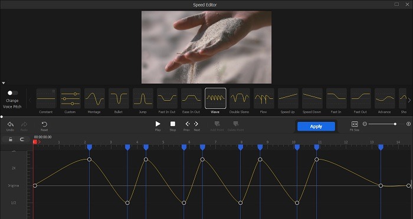Image resolution: width=413 pixels, height=219 pixels.
Task: Choose the Speed Up preset
Action: coord(288,98)
